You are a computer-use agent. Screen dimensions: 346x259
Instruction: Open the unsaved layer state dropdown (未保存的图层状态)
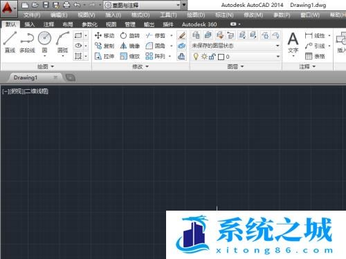[236, 46]
